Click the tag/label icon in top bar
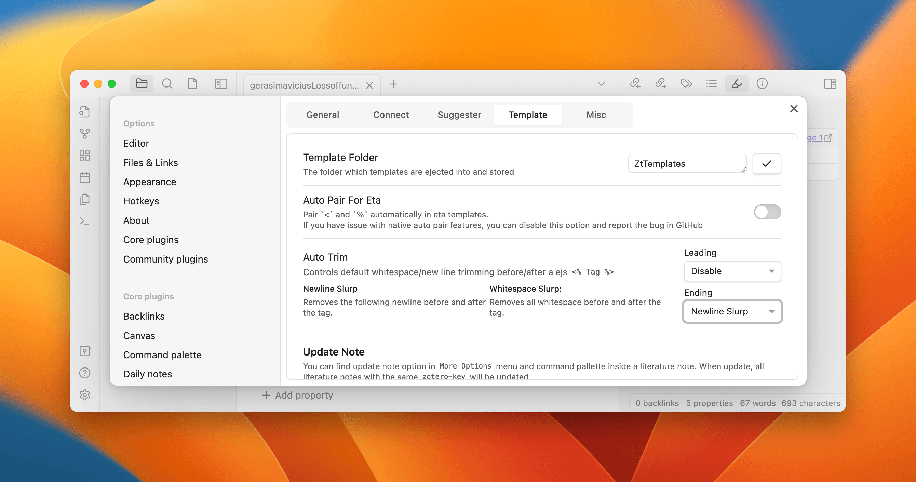Screen dimensions: 916x482 click(686, 84)
